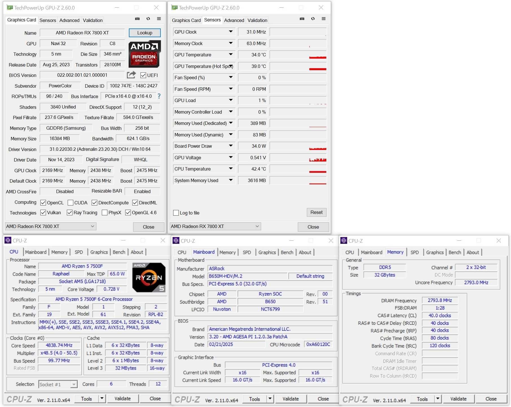The width and height of the screenshot is (511, 407).
Task: Click Tools button in CPU-Z Memory window
Action: (422, 399)
